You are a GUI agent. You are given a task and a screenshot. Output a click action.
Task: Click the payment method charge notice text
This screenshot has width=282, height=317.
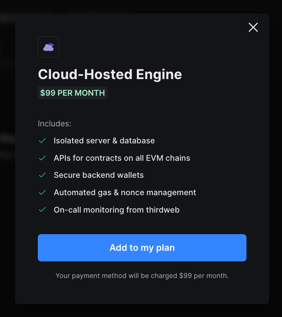pyautogui.click(x=142, y=276)
